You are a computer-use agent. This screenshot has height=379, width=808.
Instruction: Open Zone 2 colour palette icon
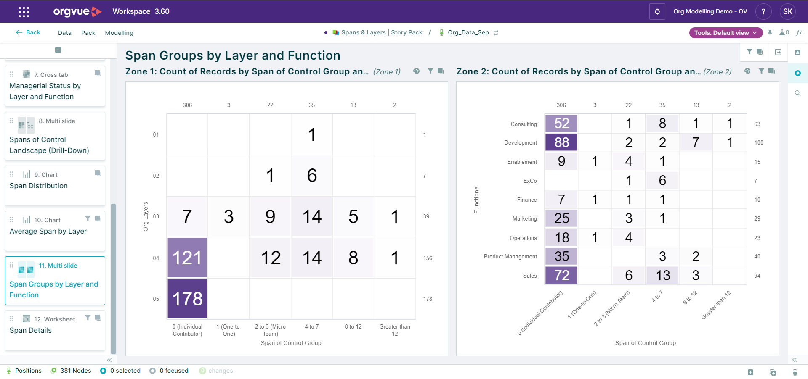[747, 71]
